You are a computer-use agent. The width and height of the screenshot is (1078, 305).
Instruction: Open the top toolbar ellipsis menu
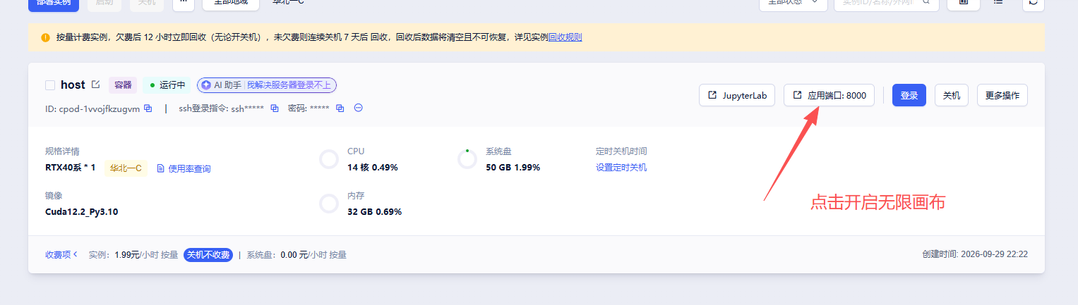183,3
